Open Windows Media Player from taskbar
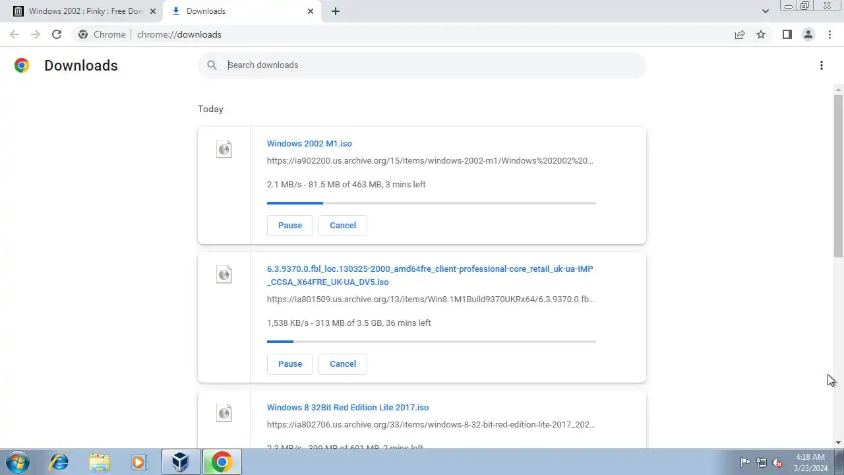Viewport: 844px width, 475px height. [x=139, y=462]
